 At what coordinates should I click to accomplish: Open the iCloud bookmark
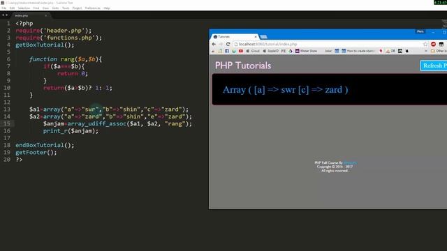(x=253, y=51)
